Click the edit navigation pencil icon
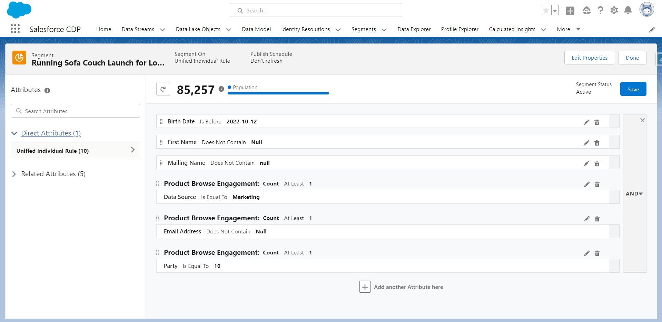The height and width of the screenshot is (322, 662). click(x=652, y=30)
